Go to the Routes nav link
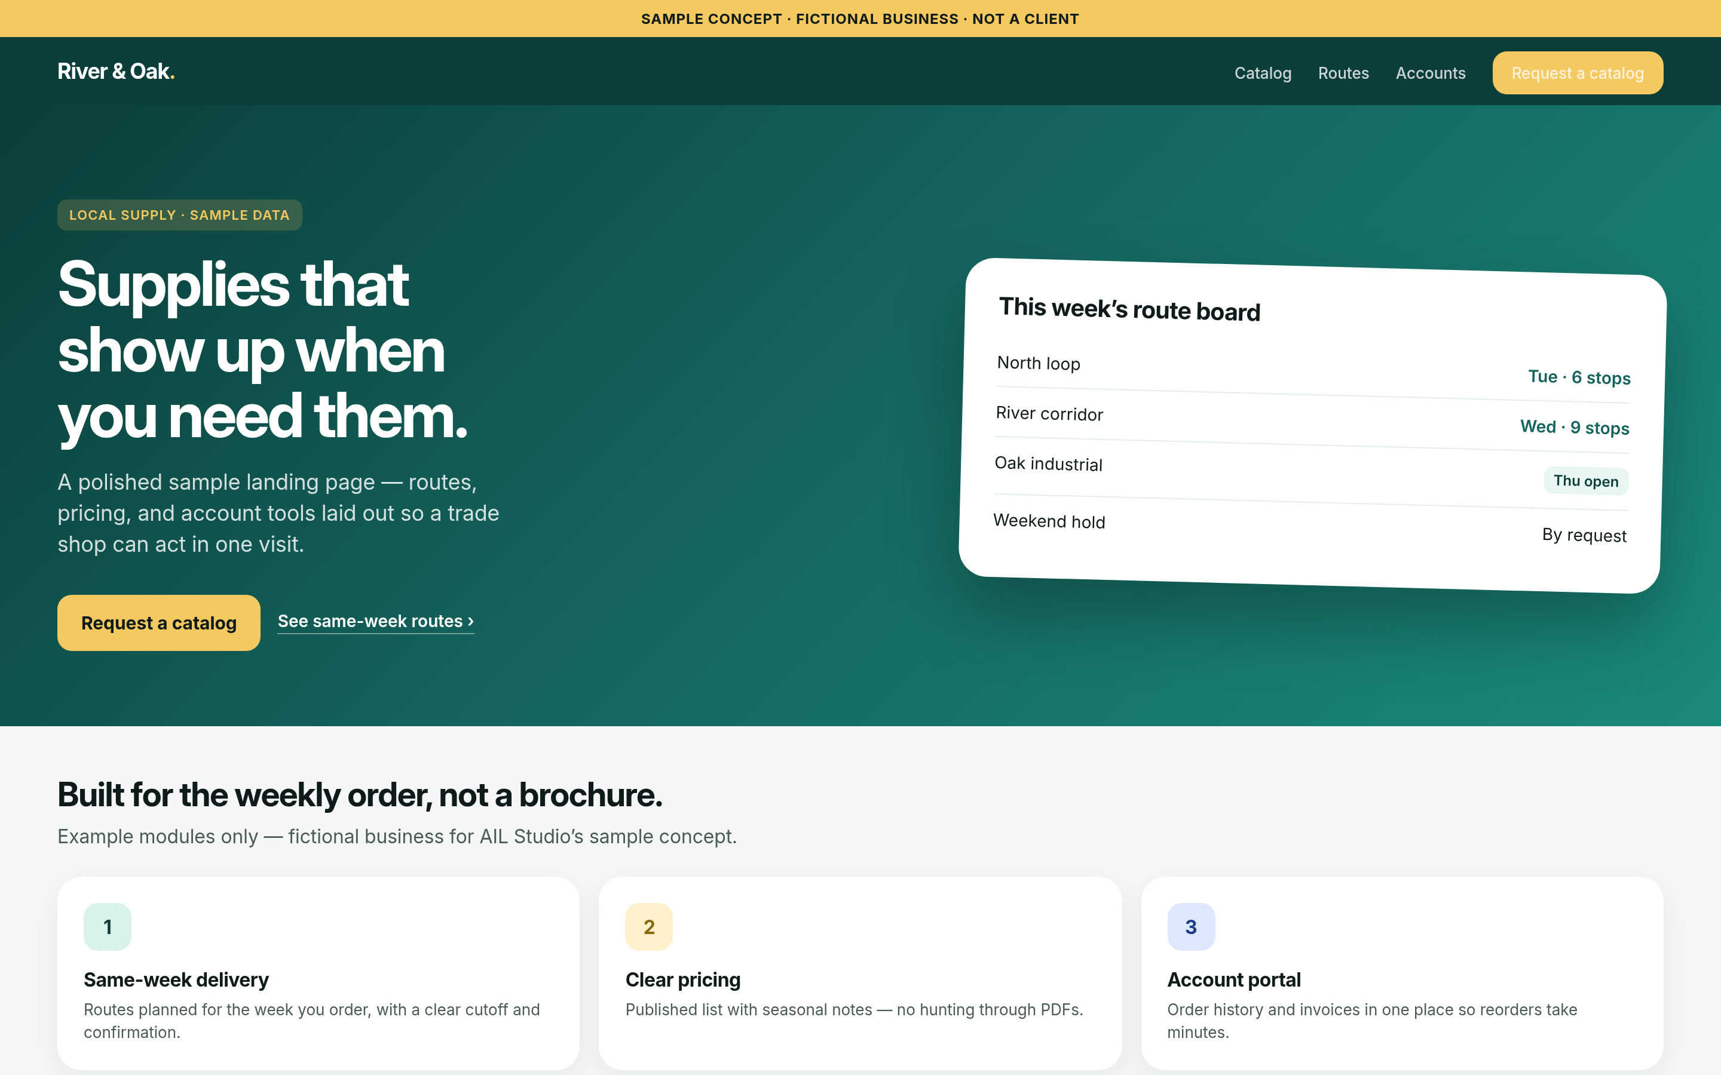Image resolution: width=1721 pixels, height=1075 pixels. (x=1343, y=73)
